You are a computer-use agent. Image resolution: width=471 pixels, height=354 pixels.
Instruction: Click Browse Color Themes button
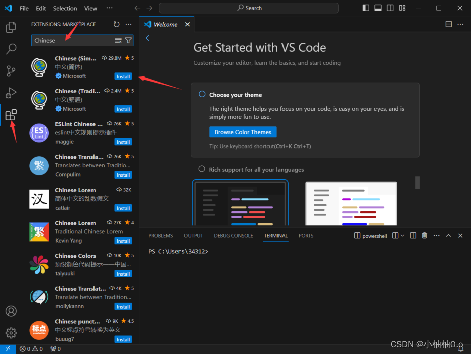click(x=243, y=132)
